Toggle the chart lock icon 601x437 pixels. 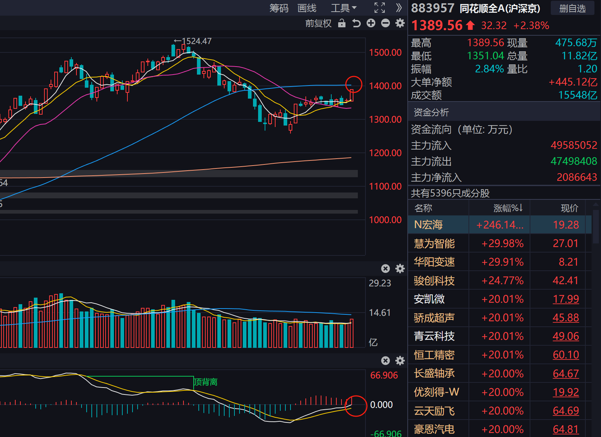pos(341,23)
